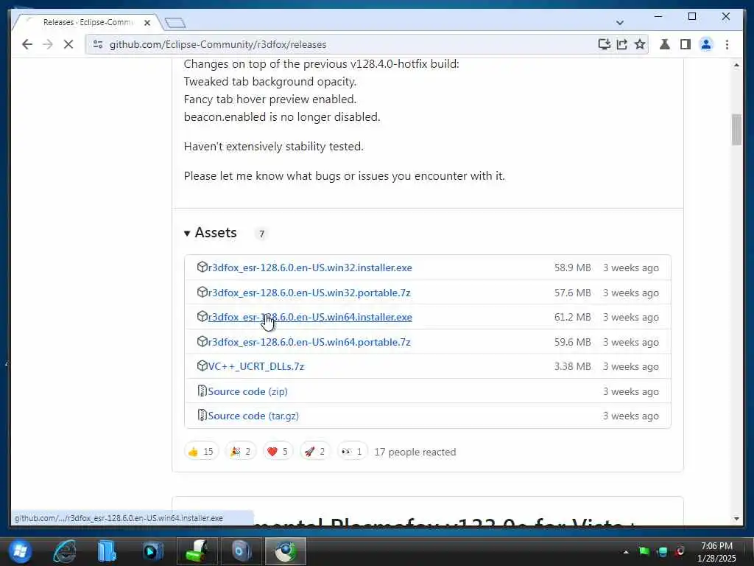The image size is (754, 566).
Task: Click package icon beside win64.portable.7z
Action: [x=202, y=342]
